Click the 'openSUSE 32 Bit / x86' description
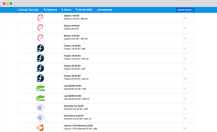 coord(75,89)
